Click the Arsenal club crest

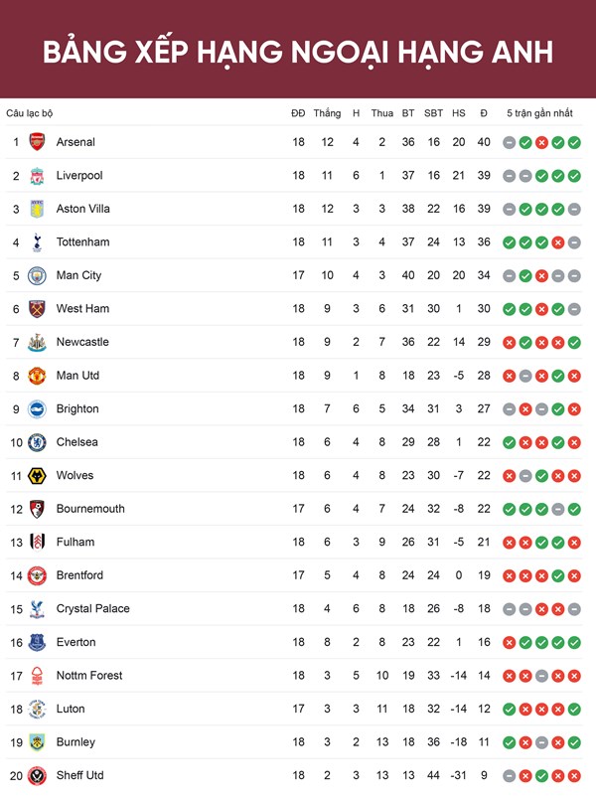(x=37, y=142)
